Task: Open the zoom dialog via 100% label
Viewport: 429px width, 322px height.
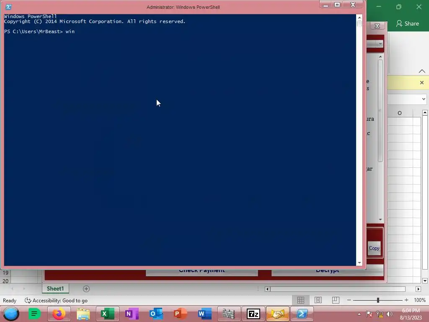Action: pyautogui.click(x=419, y=300)
